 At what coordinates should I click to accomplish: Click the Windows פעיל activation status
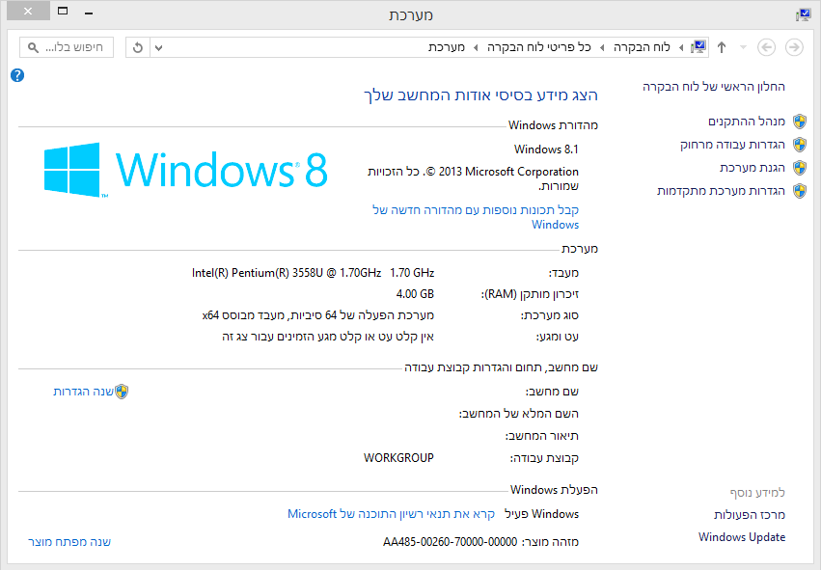[x=542, y=514]
